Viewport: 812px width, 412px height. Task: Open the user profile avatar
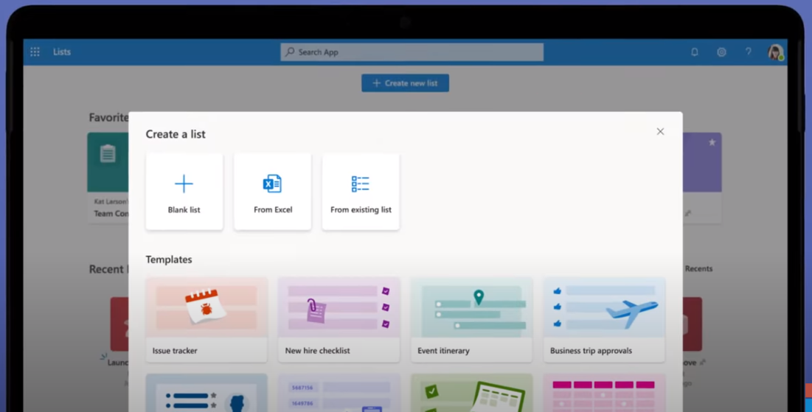(775, 52)
